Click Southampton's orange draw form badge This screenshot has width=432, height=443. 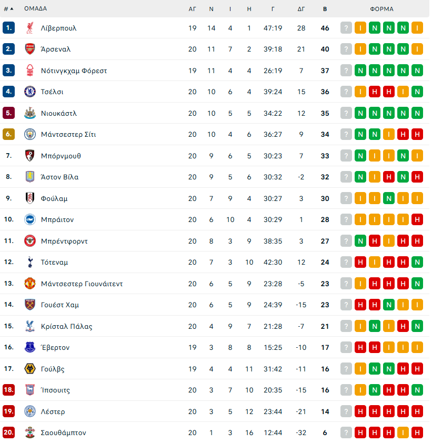[403, 432]
